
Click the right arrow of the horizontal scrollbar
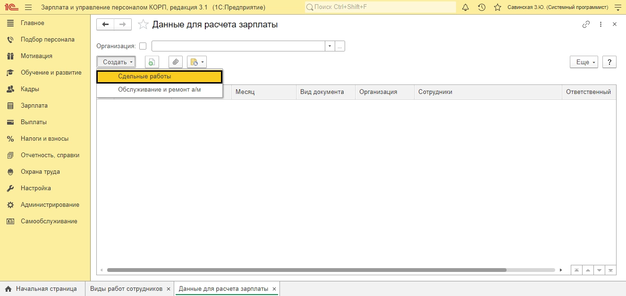561,271
